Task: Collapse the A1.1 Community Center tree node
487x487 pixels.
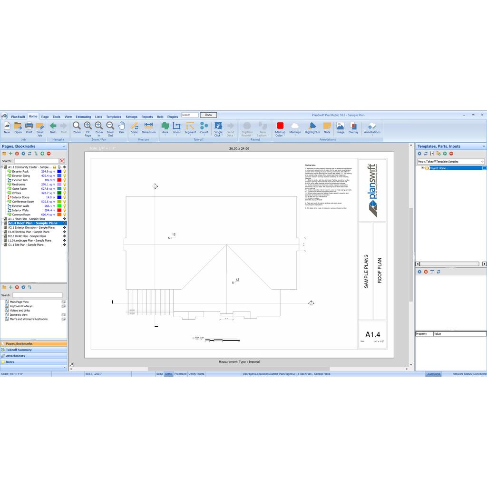Action: 2,167
